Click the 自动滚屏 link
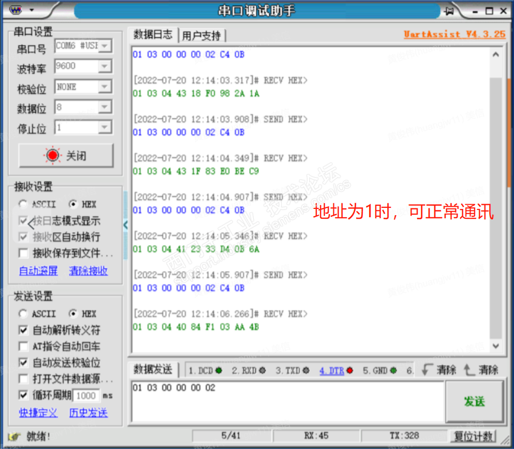This screenshot has width=514, height=449. tap(38, 271)
